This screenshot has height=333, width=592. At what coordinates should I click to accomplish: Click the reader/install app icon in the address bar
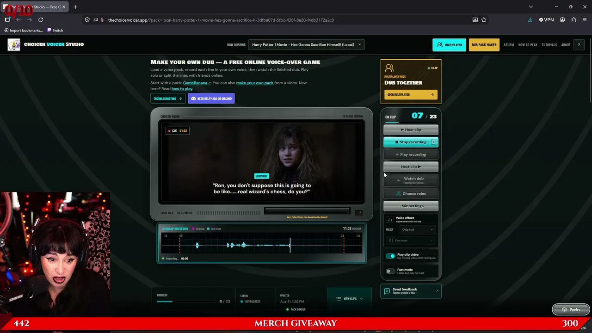click(x=475, y=20)
